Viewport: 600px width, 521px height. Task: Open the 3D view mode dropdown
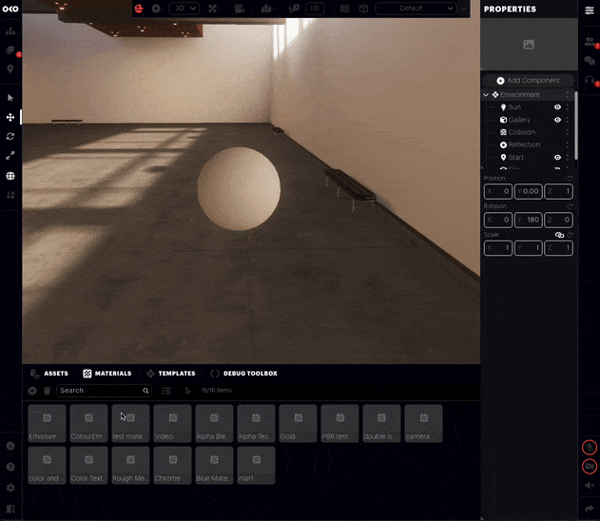(184, 9)
